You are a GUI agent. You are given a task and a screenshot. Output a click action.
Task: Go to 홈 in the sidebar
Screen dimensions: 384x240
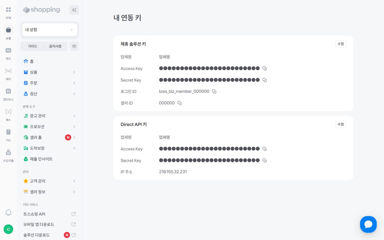click(x=49, y=61)
